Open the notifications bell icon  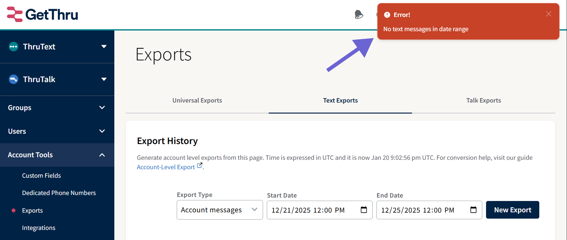359,14
